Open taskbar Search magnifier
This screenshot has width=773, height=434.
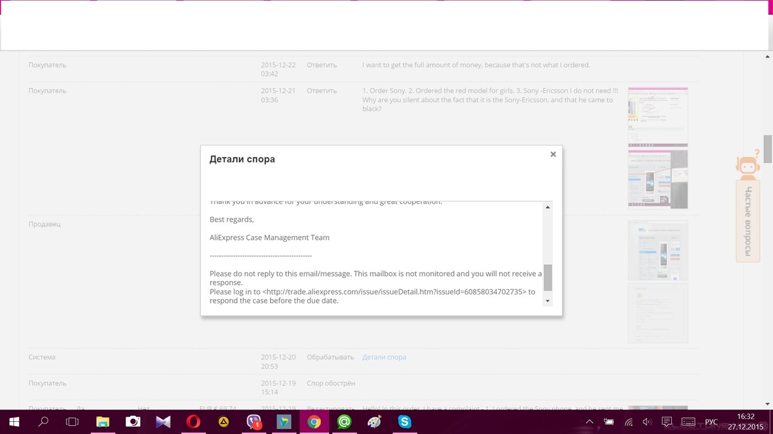[x=43, y=422]
